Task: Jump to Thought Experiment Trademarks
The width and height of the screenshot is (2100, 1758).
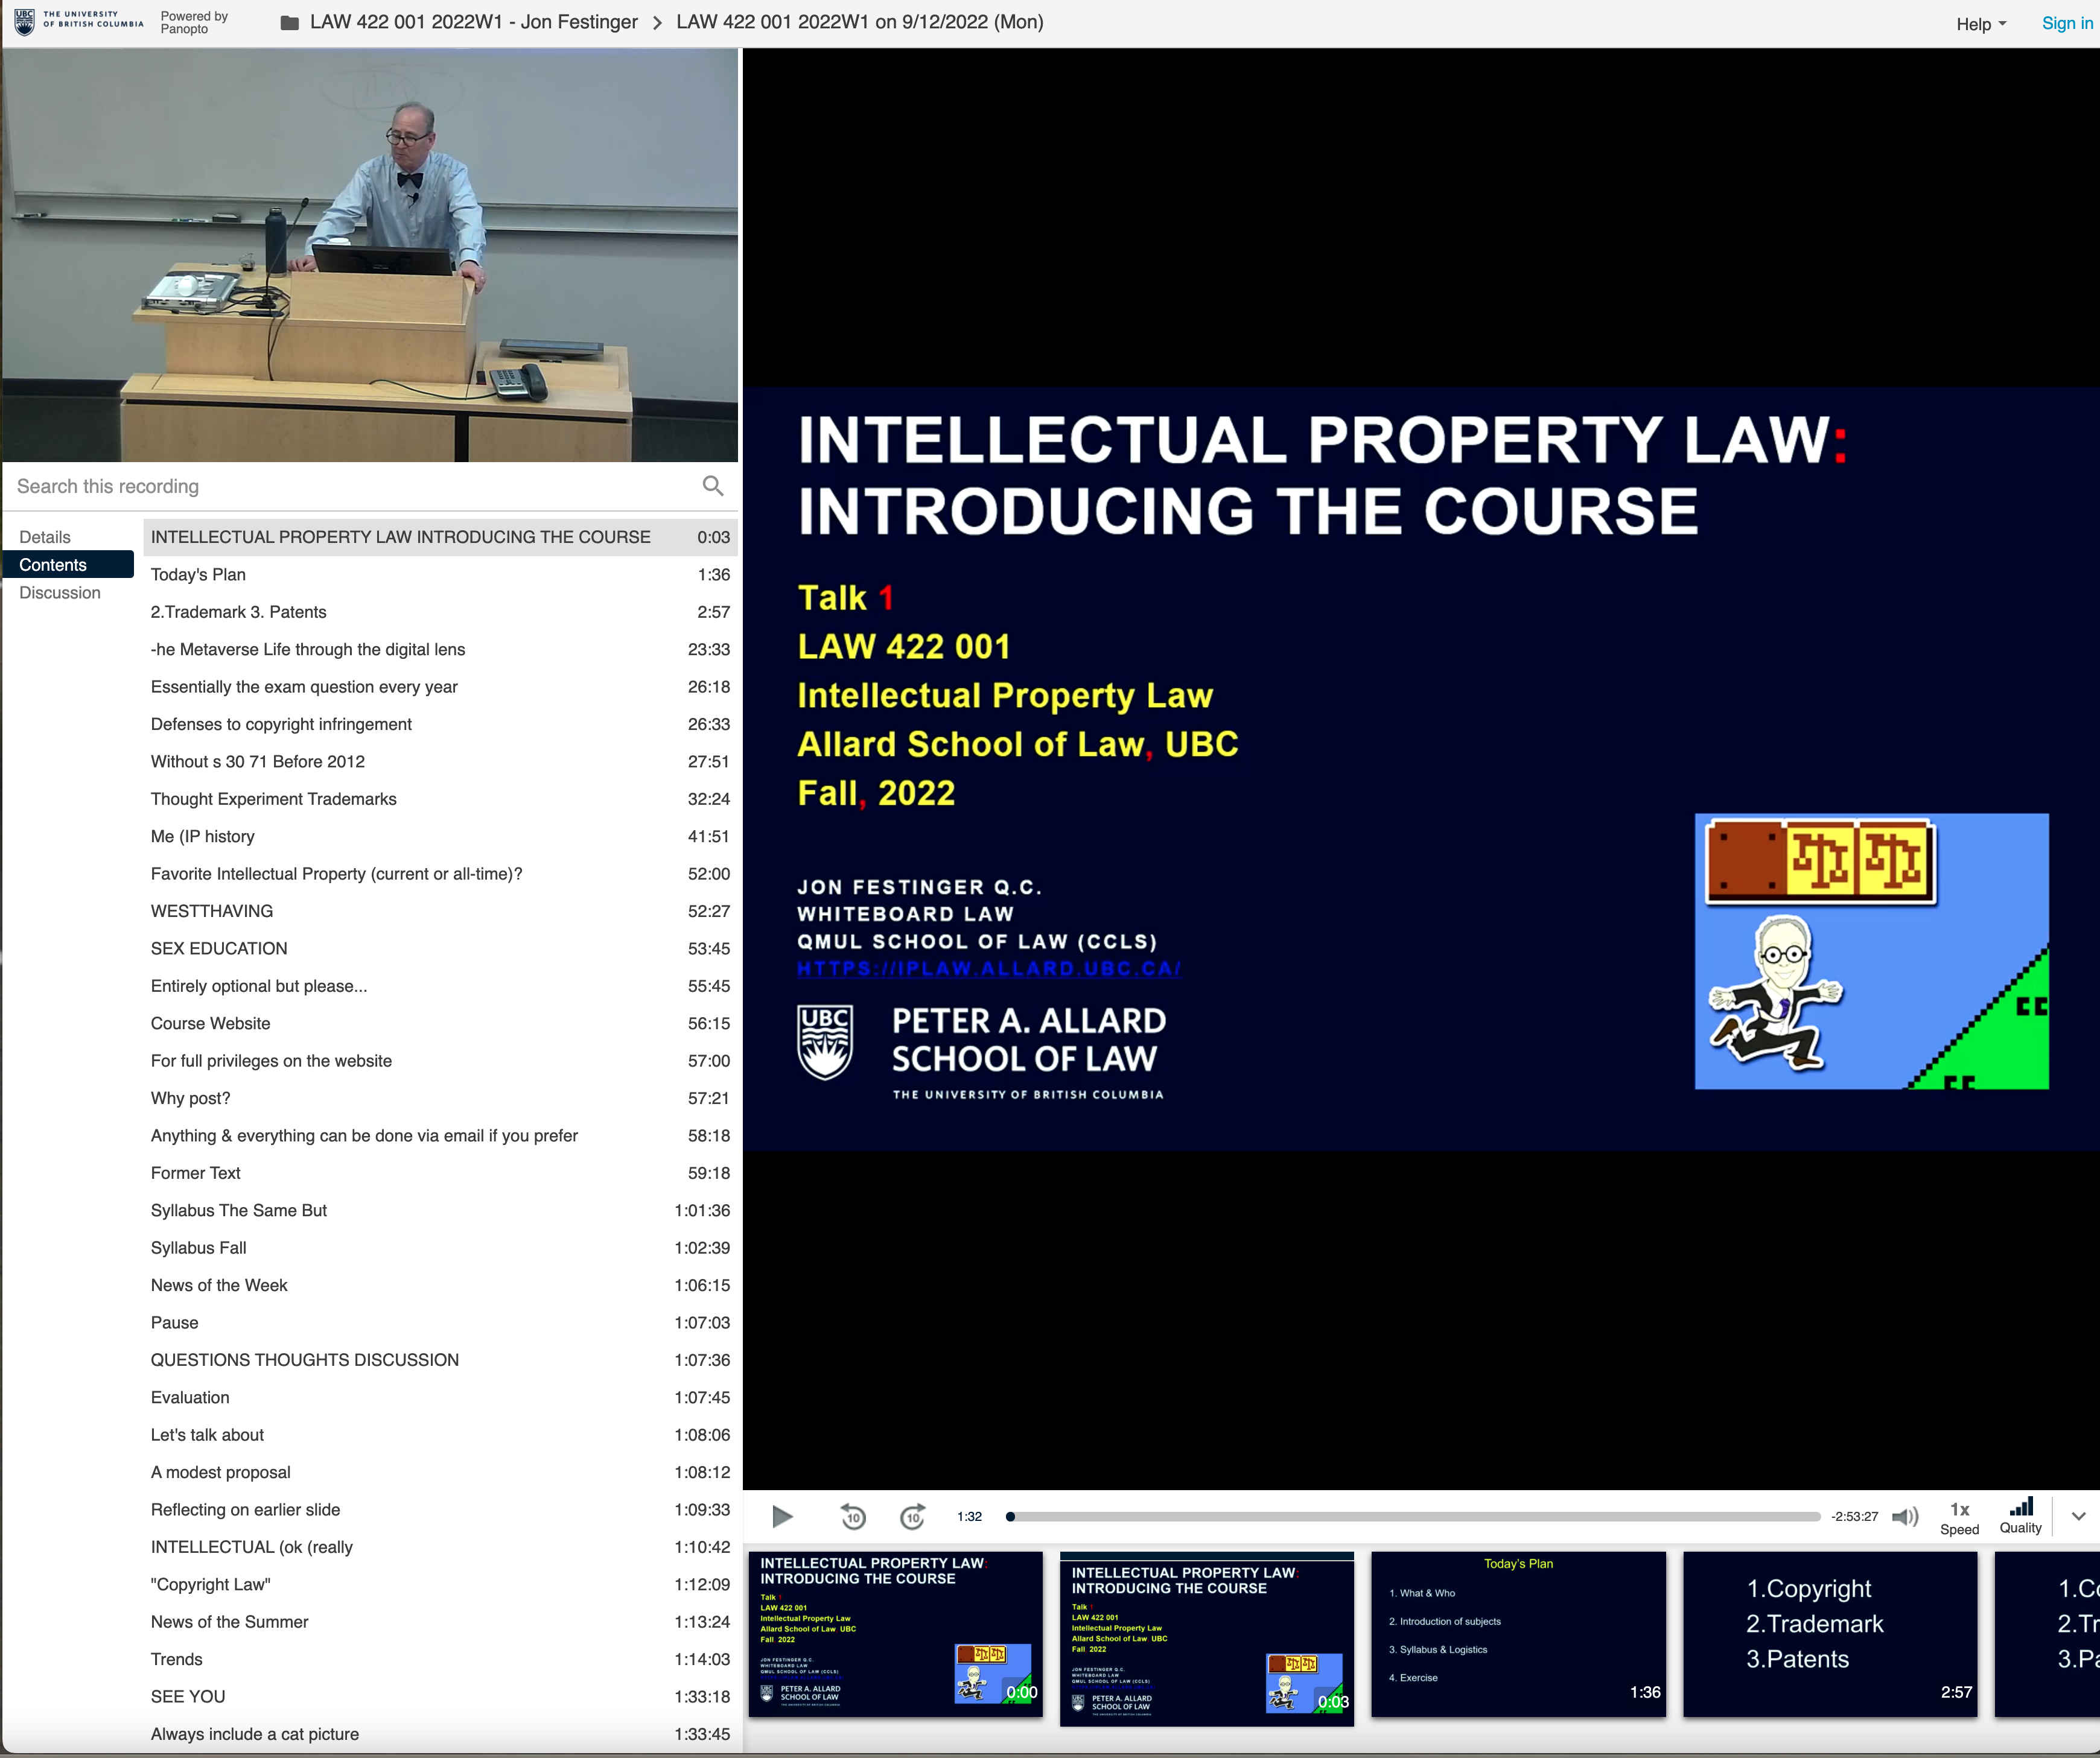Action: pos(440,799)
